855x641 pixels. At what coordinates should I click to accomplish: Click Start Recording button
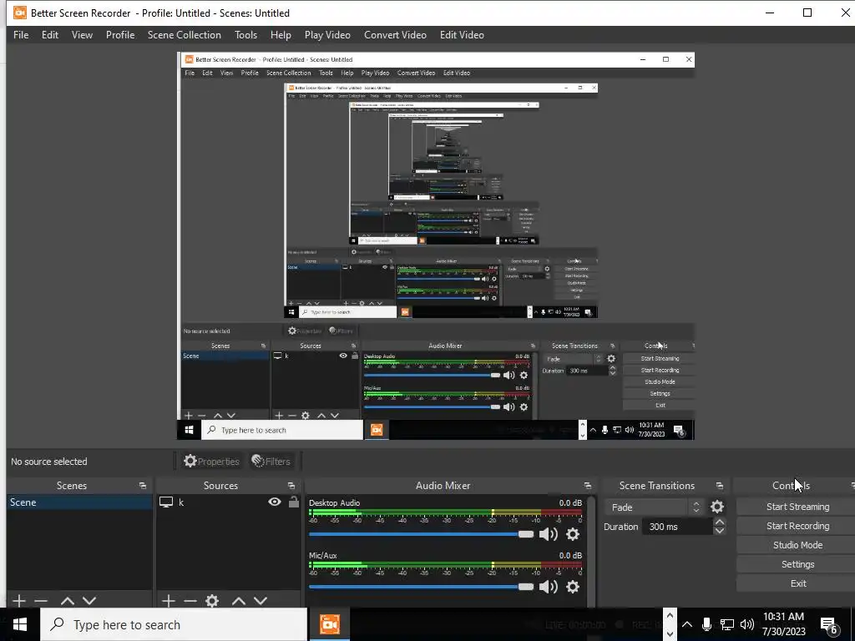click(x=797, y=526)
